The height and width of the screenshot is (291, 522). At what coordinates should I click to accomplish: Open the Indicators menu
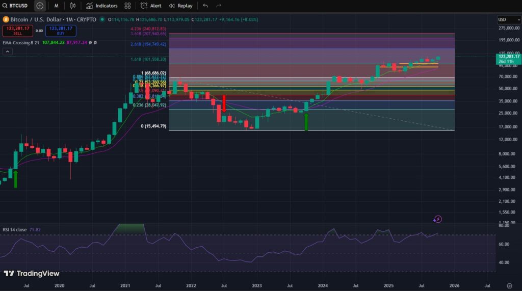tap(102, 6)
